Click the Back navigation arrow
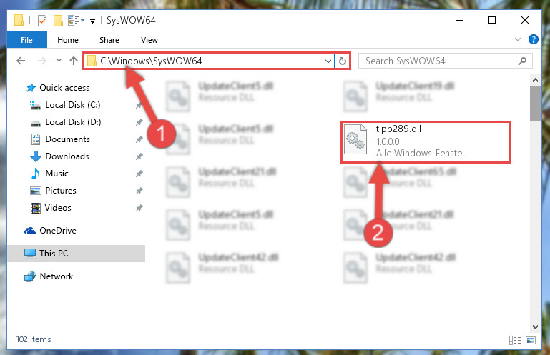Screen dimensions: 550x355 (21, 61)
